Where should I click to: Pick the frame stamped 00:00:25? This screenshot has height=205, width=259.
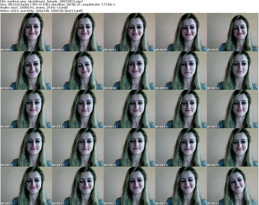pos(233,186)
